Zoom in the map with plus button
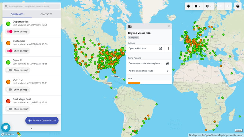This screenshot has width=244, height=137. [x=228, y=6]
